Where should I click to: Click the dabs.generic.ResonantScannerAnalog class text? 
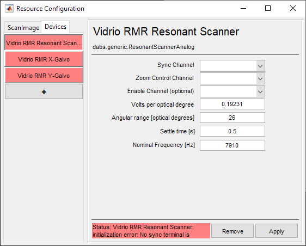143,47
